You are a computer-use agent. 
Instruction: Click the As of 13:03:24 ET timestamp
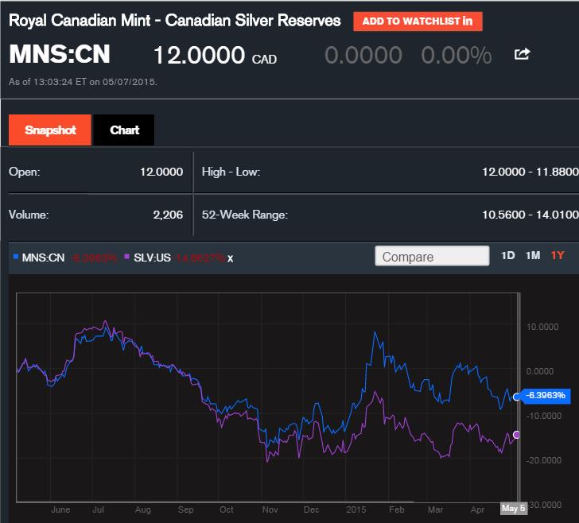click(83, 82)
